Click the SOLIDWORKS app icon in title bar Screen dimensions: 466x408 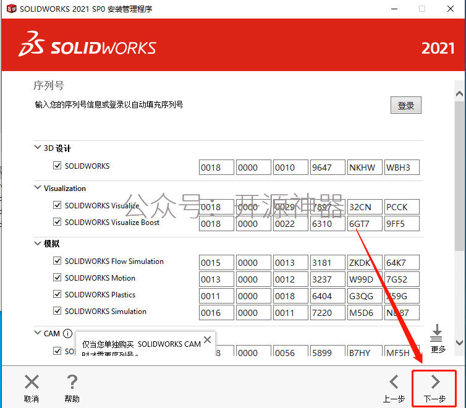point(11,9)
